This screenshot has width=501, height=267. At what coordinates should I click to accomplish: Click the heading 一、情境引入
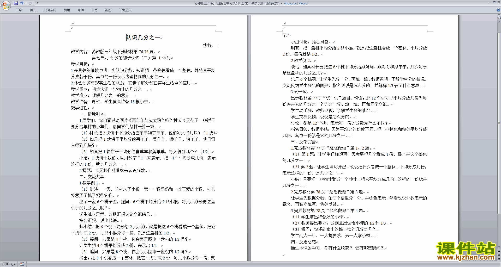pyautogui.click(x=92, y=114)
